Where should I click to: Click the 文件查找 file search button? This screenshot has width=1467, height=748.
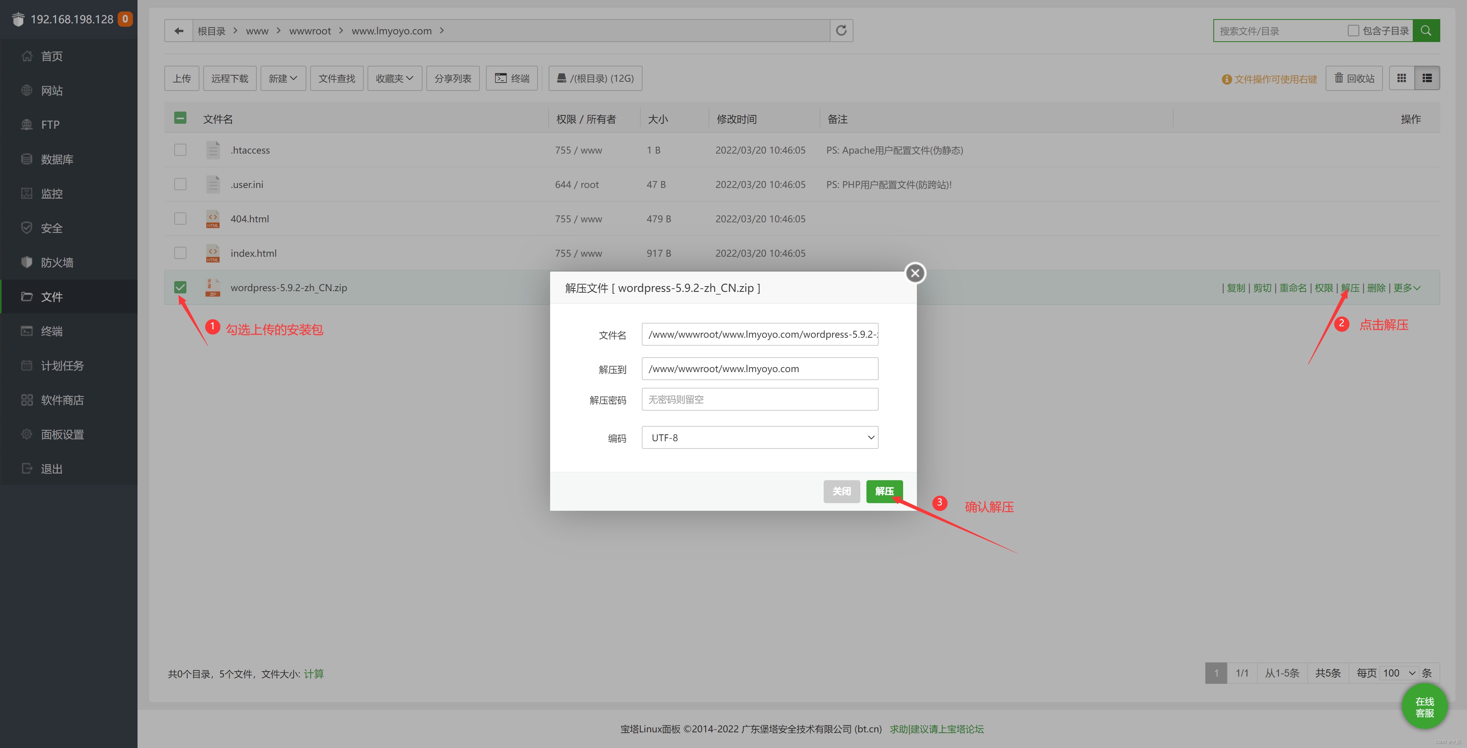337,78
